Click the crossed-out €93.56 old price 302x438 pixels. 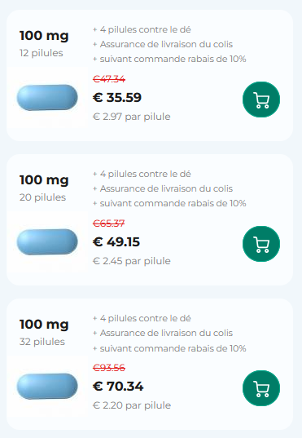109,368
